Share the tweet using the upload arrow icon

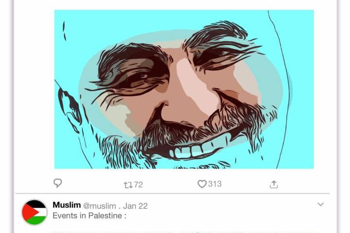click(274, 184)
